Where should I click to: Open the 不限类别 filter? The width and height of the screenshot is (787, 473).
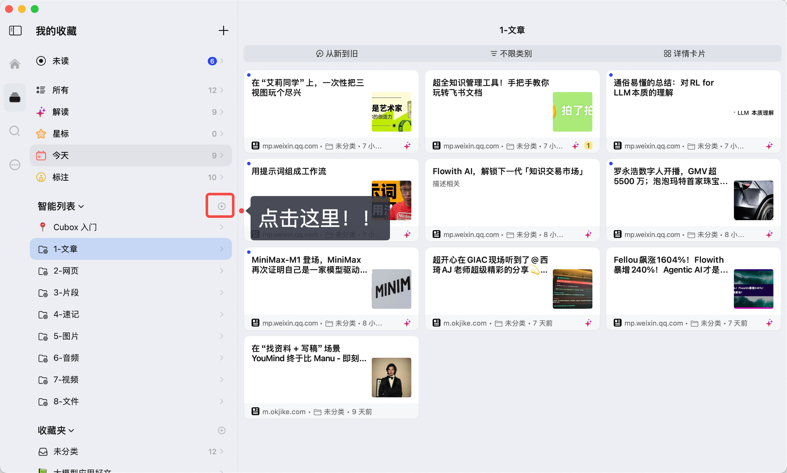[x=511, y=53]
